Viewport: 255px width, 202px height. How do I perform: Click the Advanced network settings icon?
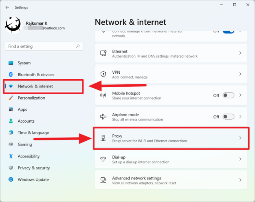(x=103, y=180)
